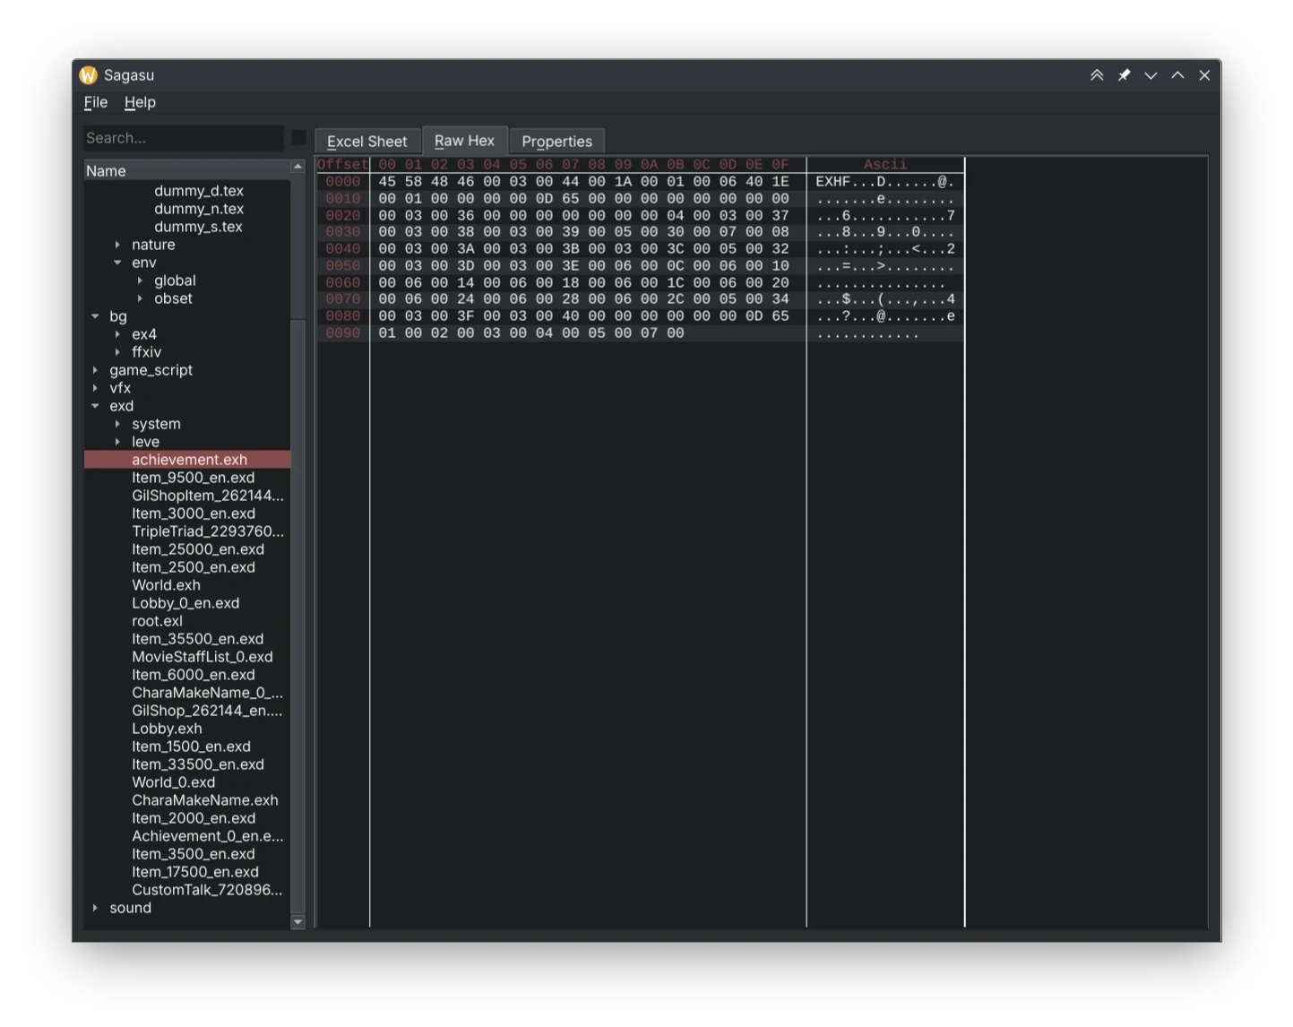Expand the system folder
1293x1027 pixels.
tap(117, 424)
